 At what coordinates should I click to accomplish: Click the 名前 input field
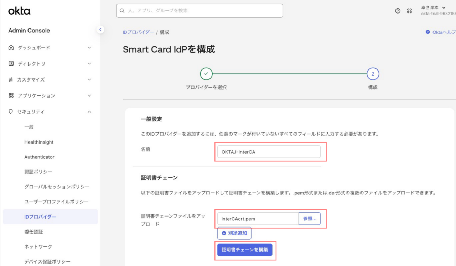269,152
